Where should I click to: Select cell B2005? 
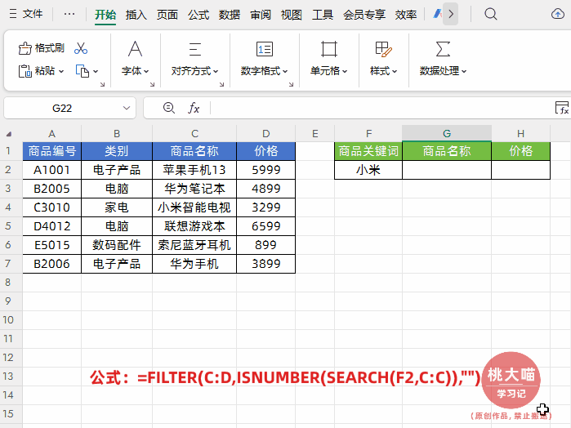coord(52,189)
